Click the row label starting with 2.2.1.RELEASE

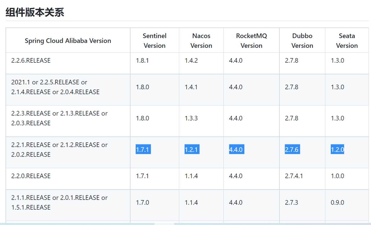click(59, 150)
